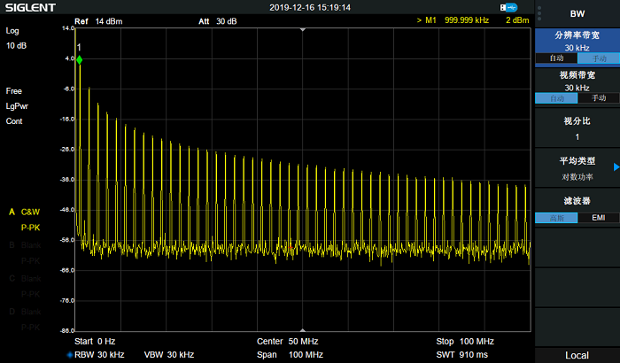
Task: Set resolution bandwidth to 自动 (auto)
Action: pos(556,58)
